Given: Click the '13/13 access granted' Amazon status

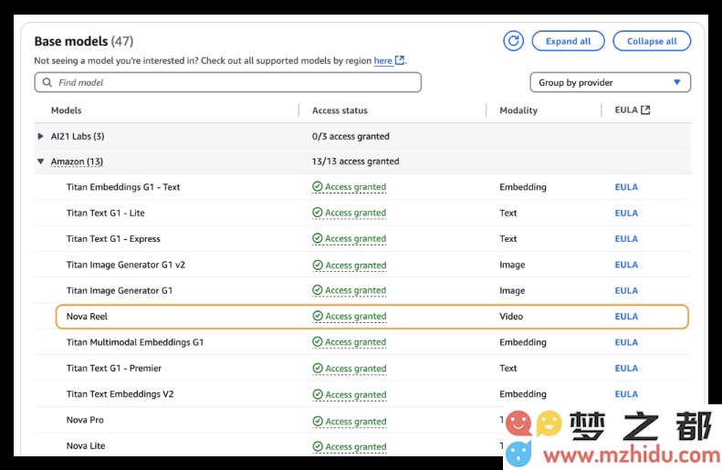Looking at the screenshot, I should (x=355, y=162).
